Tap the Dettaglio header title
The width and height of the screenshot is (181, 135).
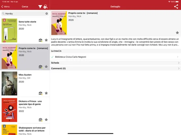pos(115,7)
